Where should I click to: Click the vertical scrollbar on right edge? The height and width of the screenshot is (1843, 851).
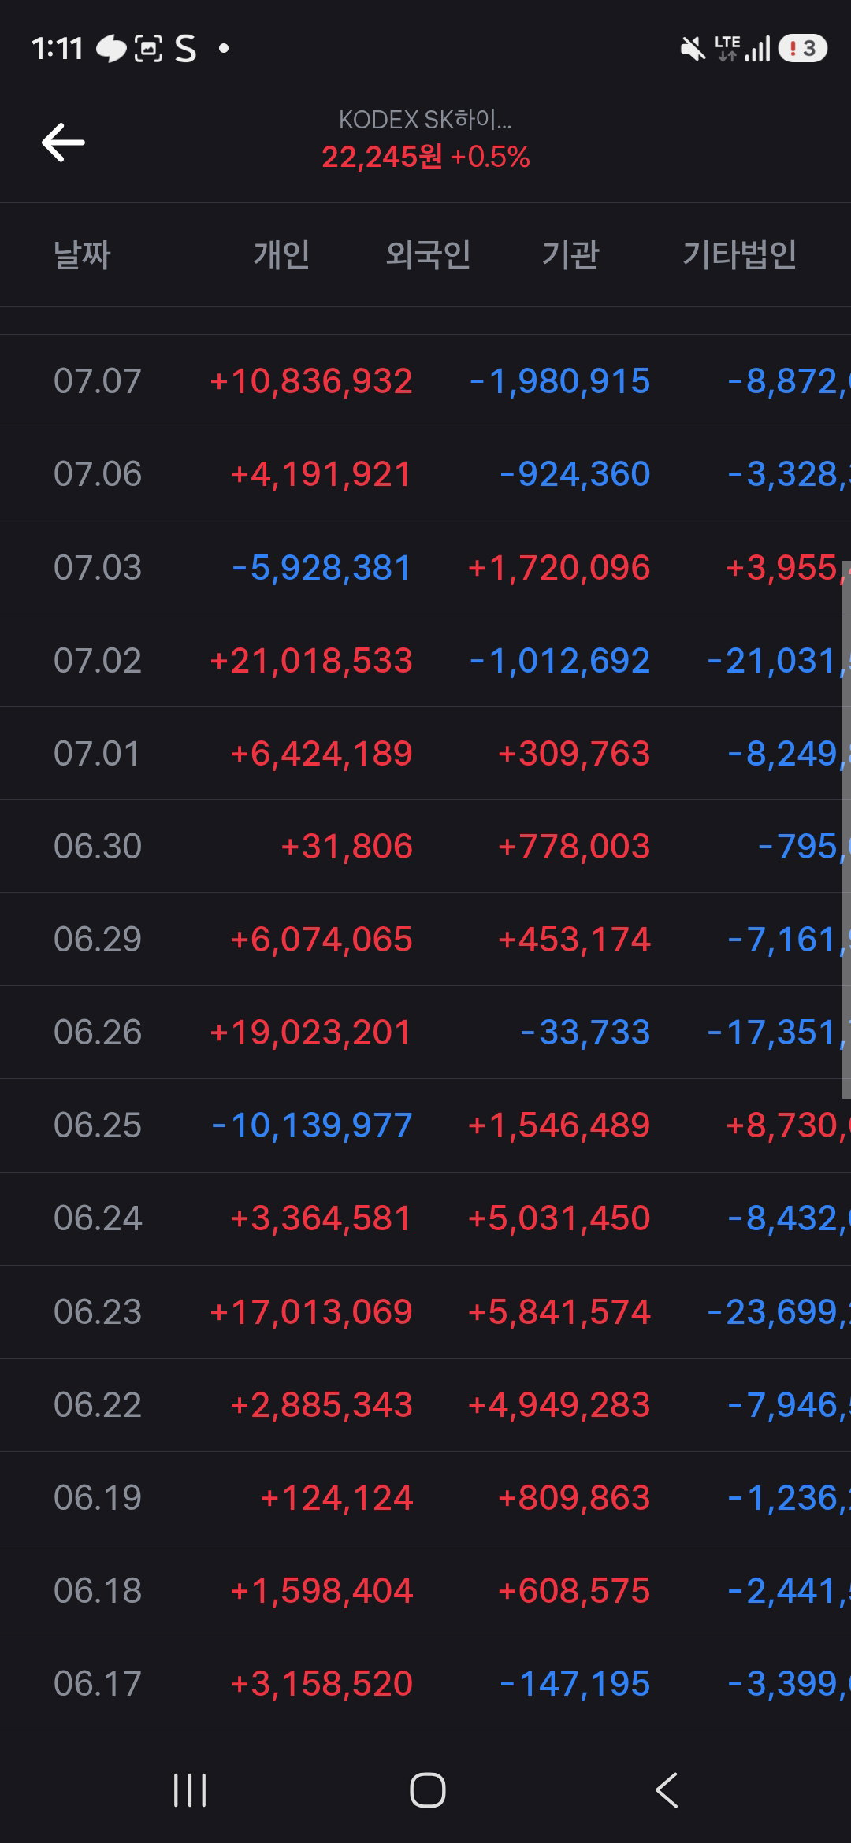pyautogui.click(x=846, y=829)
